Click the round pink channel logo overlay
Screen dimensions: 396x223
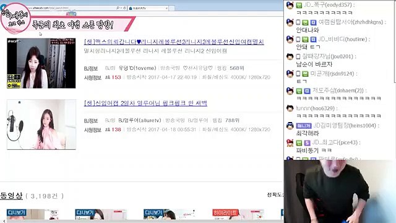coord(15,18)
